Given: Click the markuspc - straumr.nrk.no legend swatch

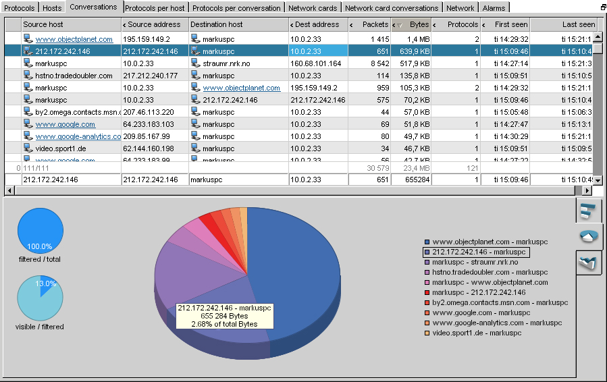Looking at the screenshot, I should (x=427, y=263).
